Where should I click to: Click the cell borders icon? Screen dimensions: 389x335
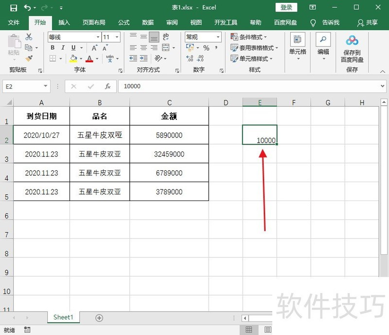53,58
